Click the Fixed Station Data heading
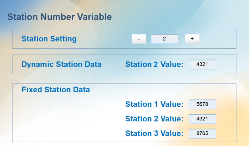 [x=55, y=90]
